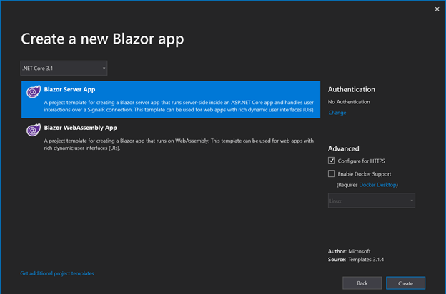Click the Authentication section heading
This screenshot has width=446, height=294.
coord(351,90)
